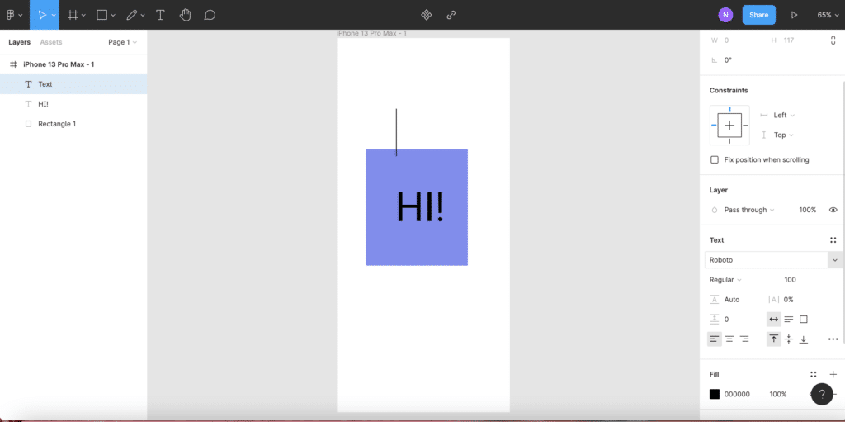The image size is (845, 422).
Task: Toggle constrain proportions link icon
Action: click(833, 40)
